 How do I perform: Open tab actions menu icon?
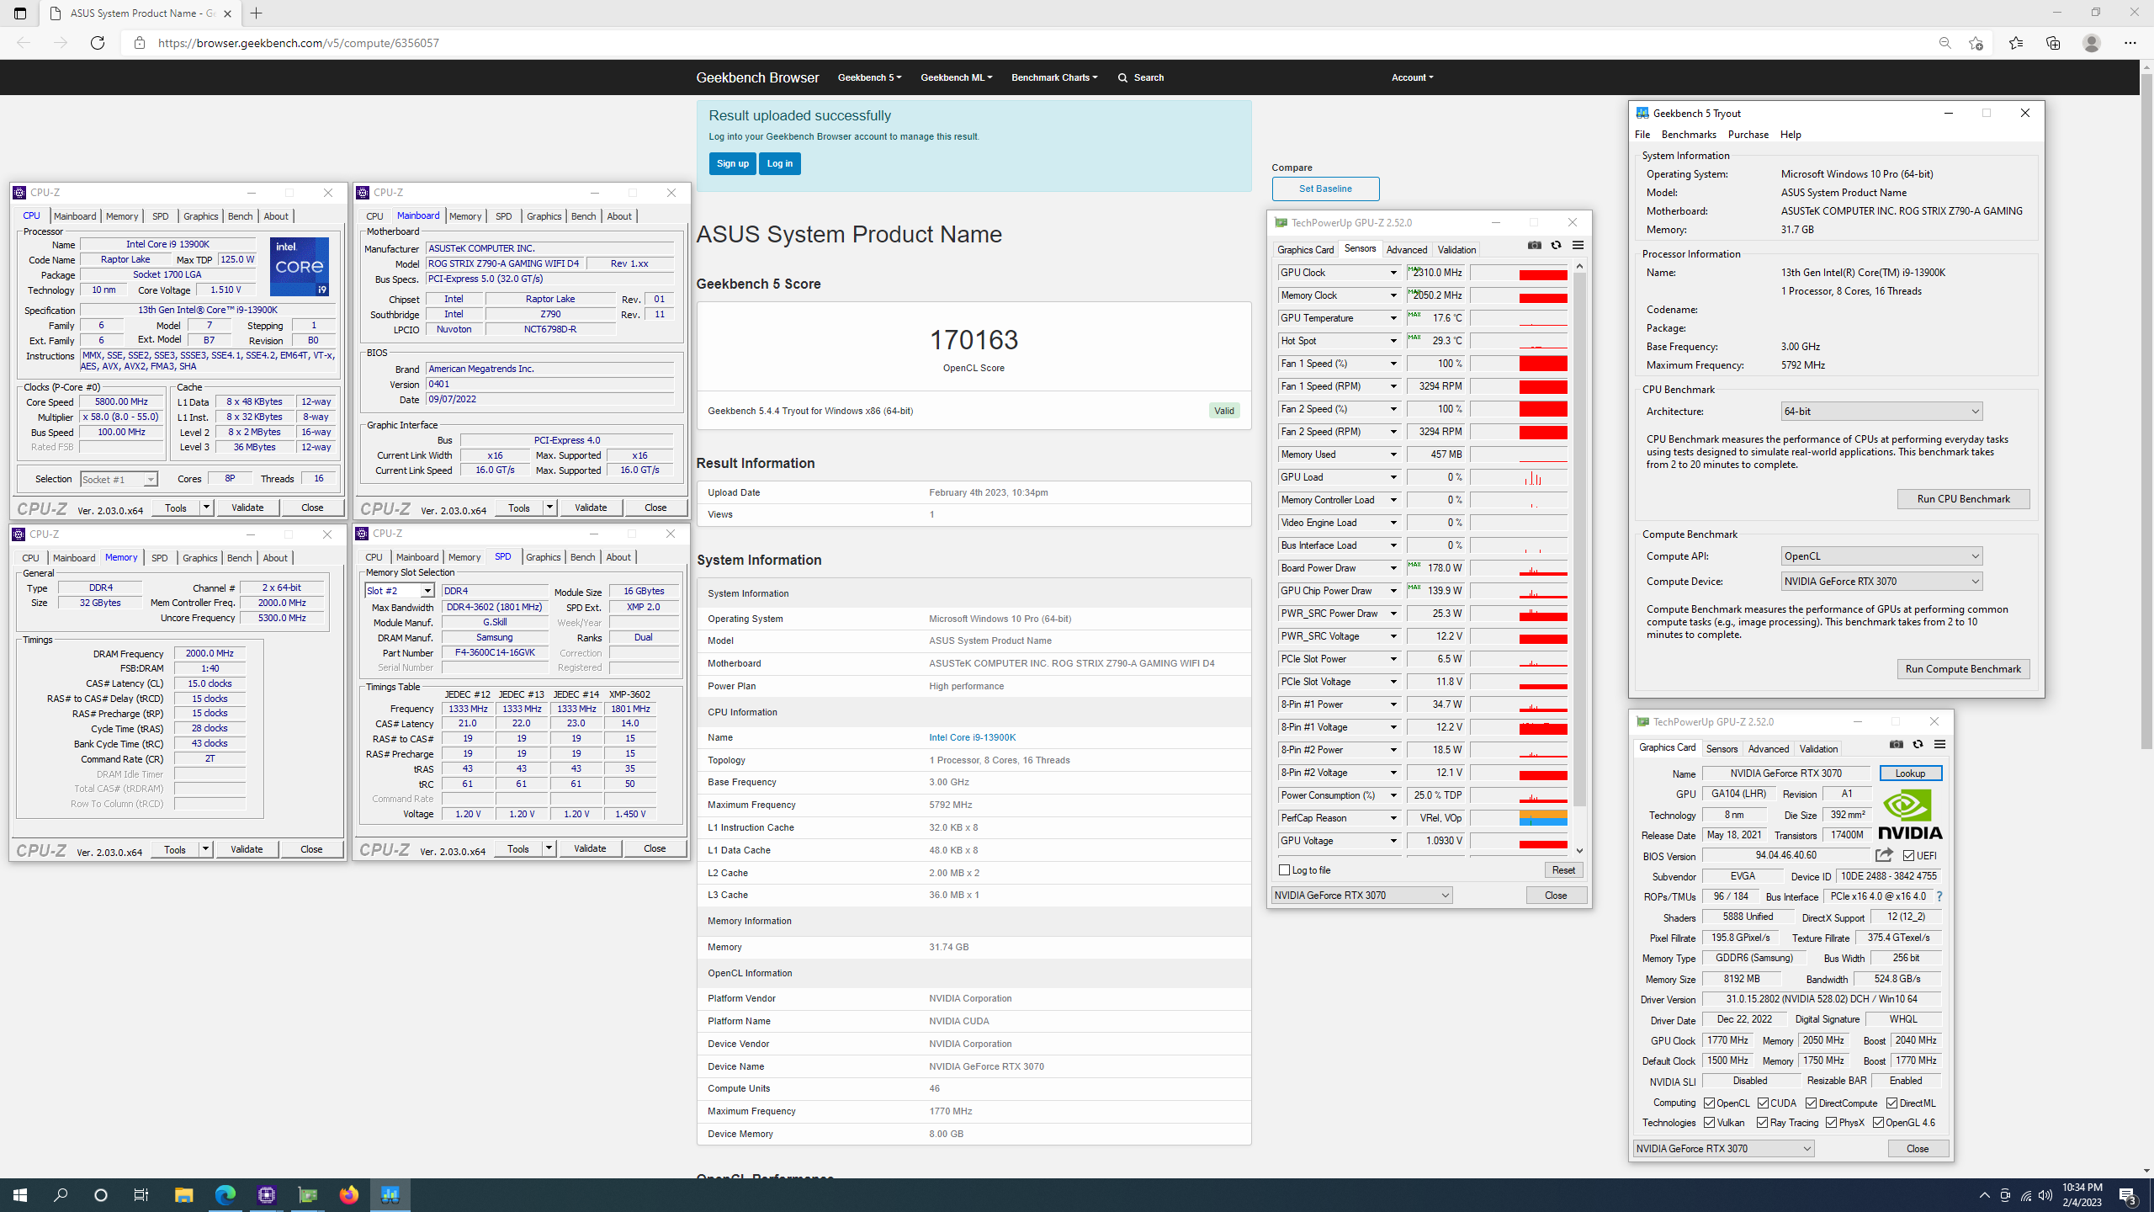(x=20, y=13)
